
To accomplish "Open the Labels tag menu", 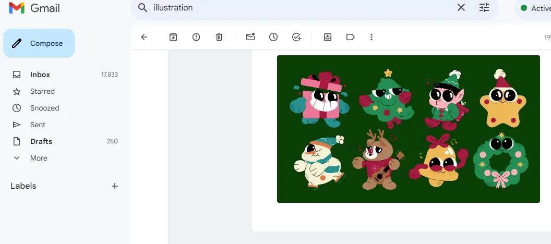I will (351, 37).
